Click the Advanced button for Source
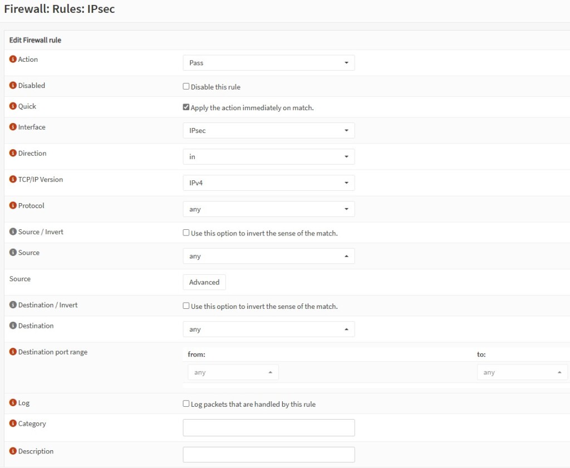570x468 pixels. (x=204, y=283)
